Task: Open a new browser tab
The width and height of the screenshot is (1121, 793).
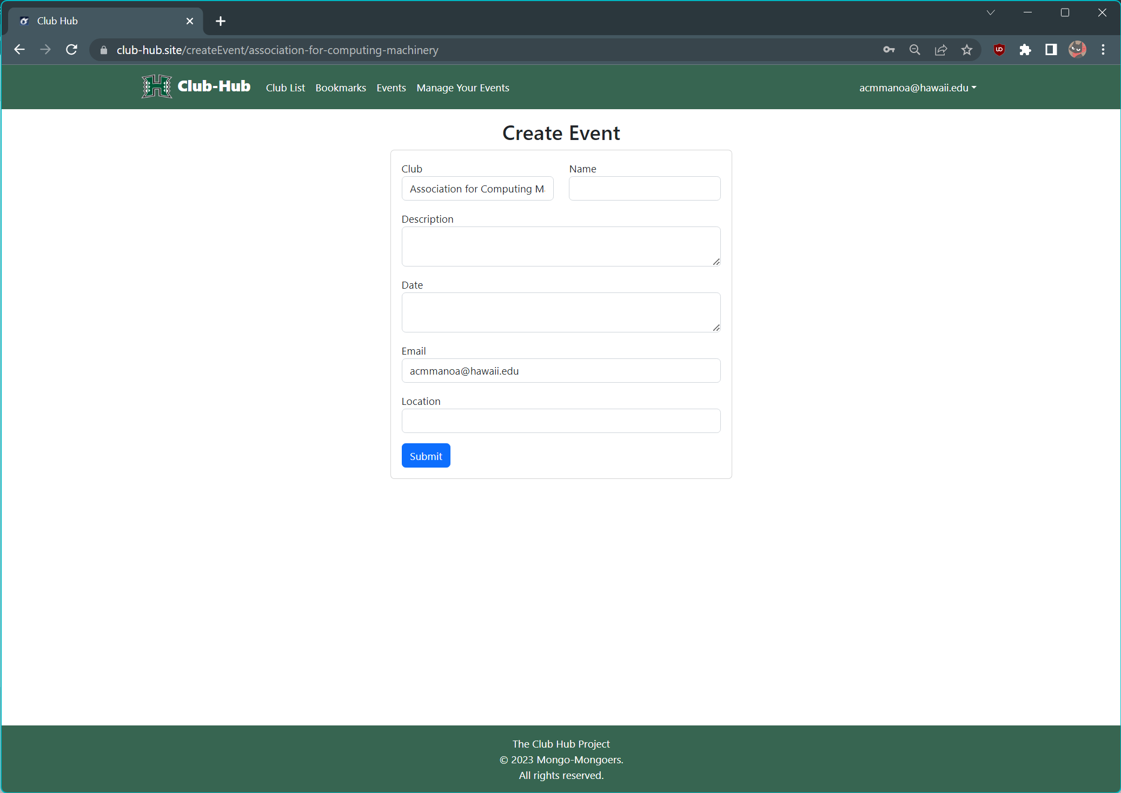Action: (220, 21)
